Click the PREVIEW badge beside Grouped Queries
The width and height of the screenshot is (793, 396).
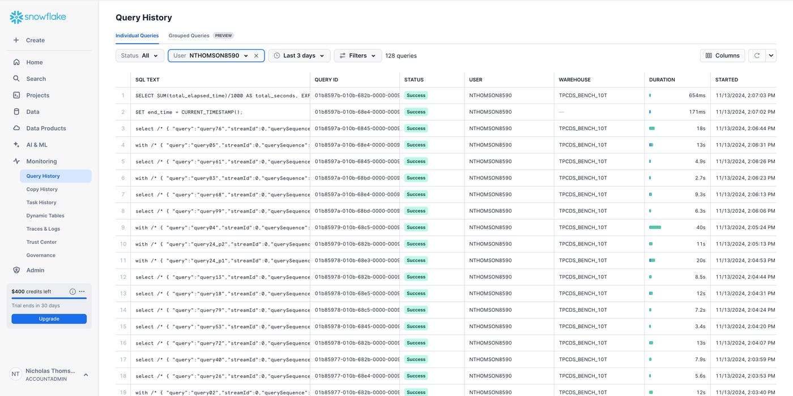coord(223,36)
